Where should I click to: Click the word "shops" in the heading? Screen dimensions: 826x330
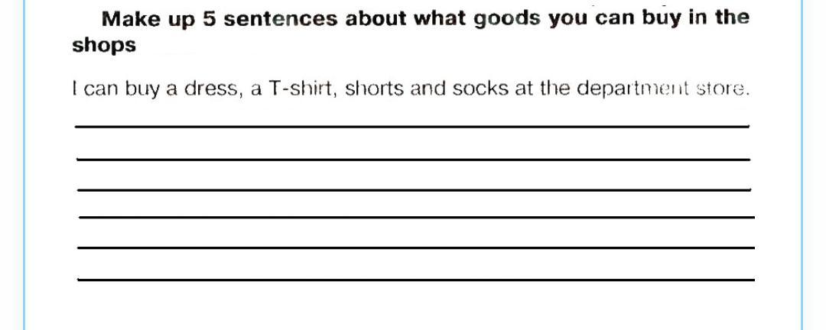(x=104, y=47)
